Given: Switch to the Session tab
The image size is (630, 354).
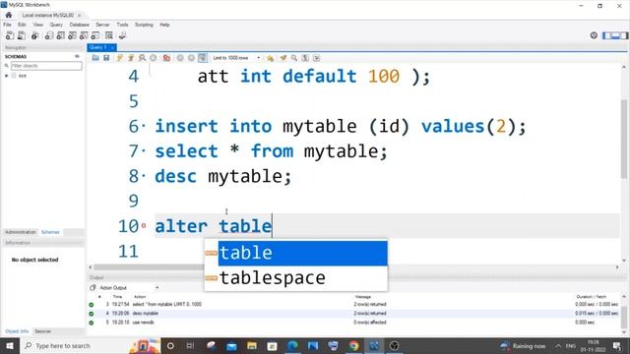Looking at the screenshot, I should (42, 331).
